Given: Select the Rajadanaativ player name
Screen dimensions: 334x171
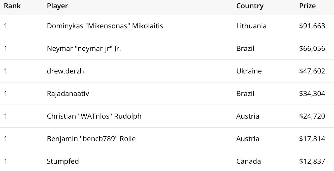Looking at the screenshot, I should pos(68,94).
